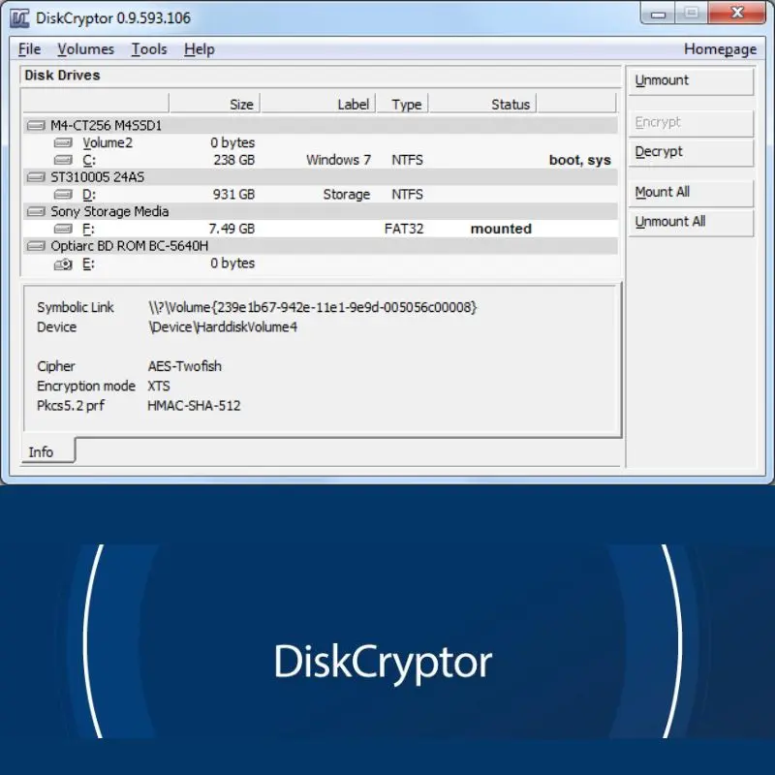Click the C: volume drive icon
775x775 pixels.
click(x=64, y=160)
